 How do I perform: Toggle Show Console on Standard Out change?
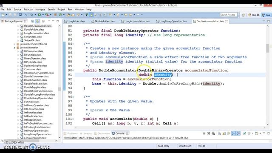233,133
